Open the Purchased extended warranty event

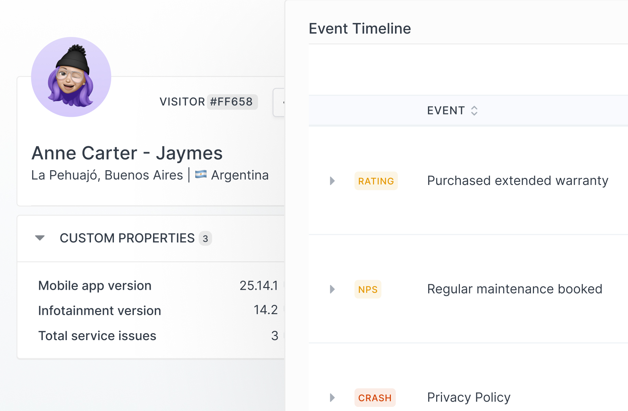pos(517,180)
